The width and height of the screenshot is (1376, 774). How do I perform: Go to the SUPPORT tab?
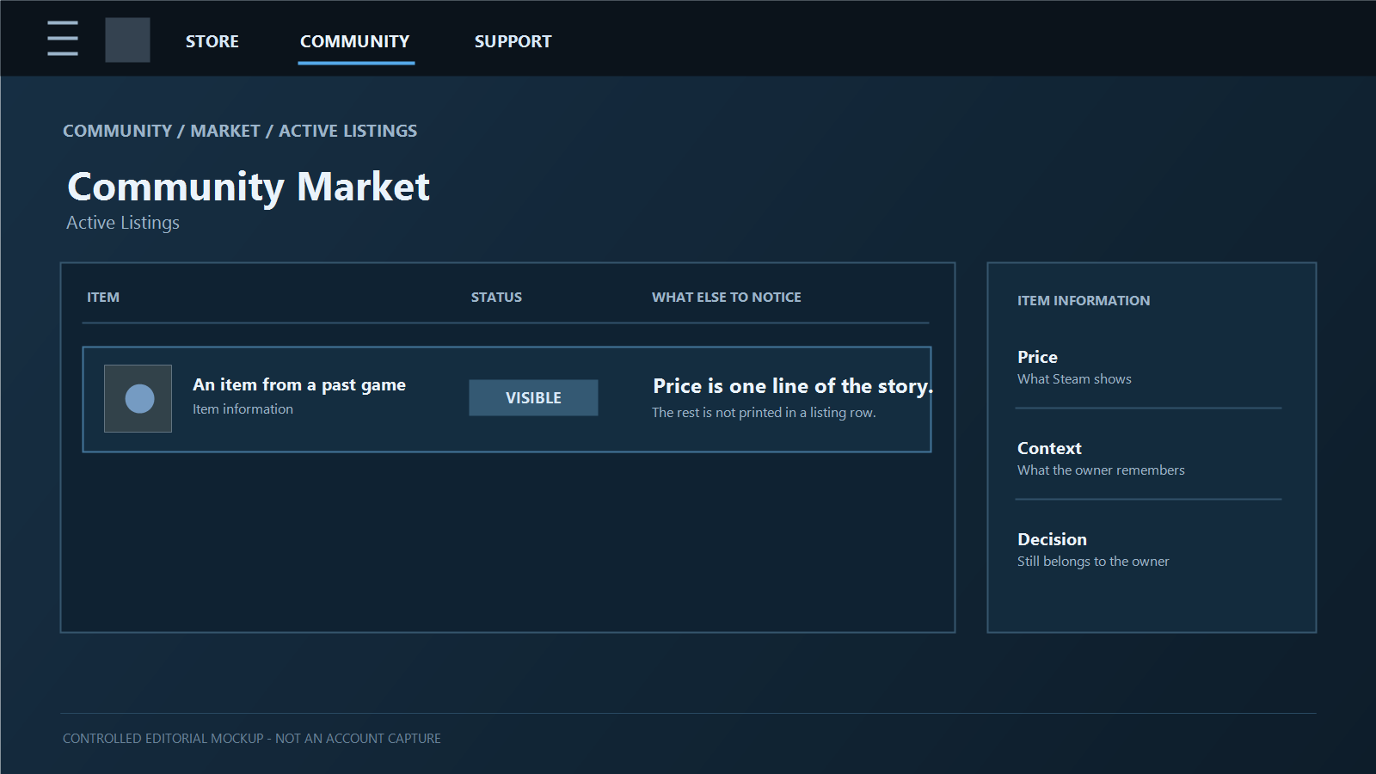pos(513,41)
